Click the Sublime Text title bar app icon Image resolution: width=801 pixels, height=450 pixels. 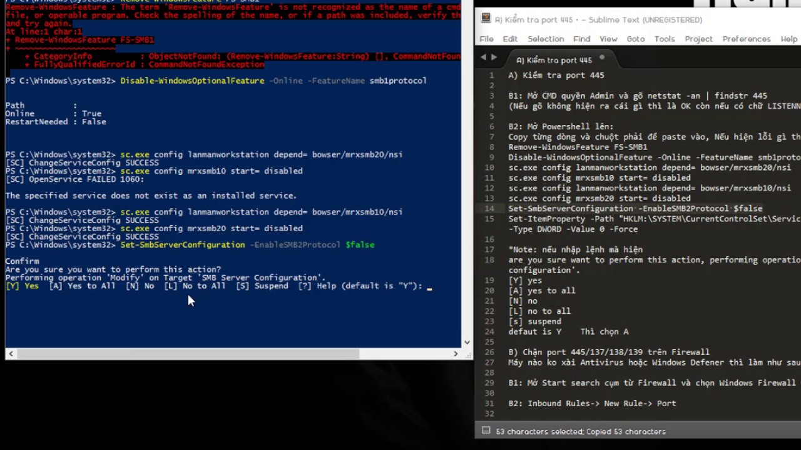point(486,19)
